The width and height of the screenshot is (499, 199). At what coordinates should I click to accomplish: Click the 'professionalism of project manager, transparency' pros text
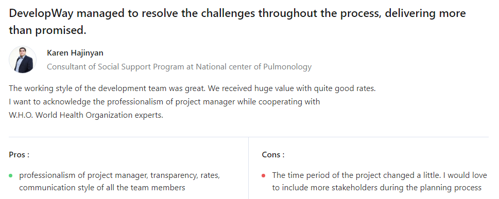(119, 175)
